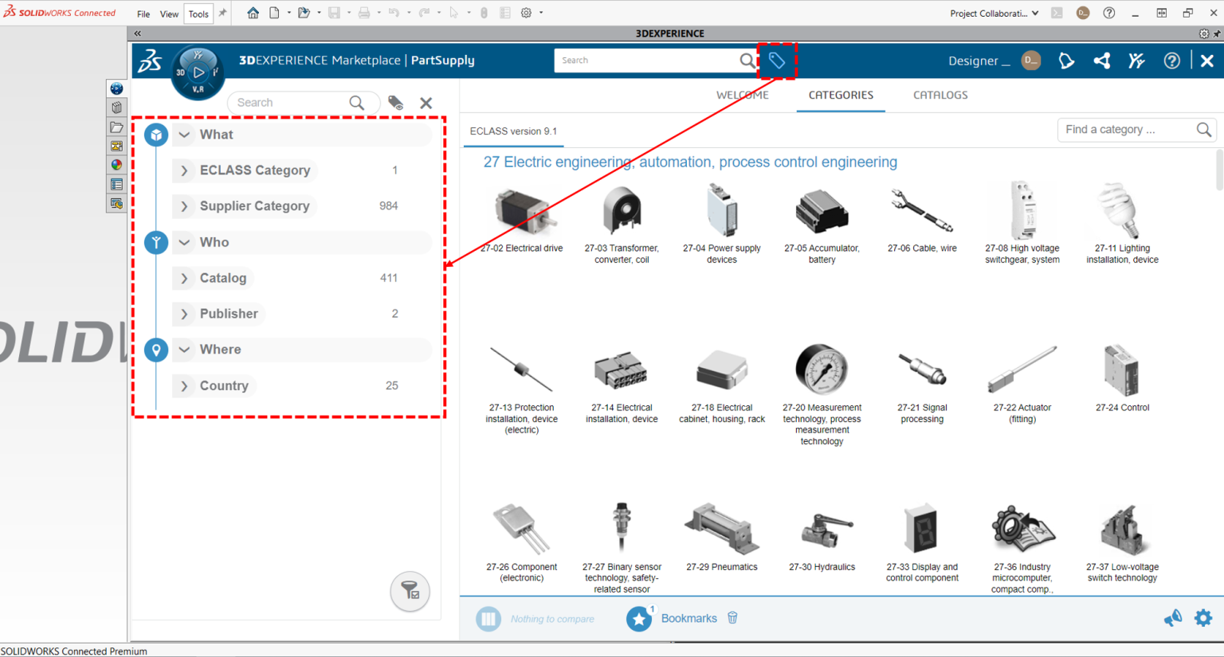Toggle the tag filter icon beside the left search field

coord(395,103)
